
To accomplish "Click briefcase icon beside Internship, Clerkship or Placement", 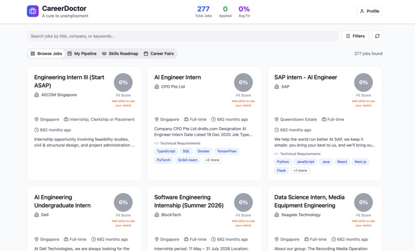I will pyautogui.click(x=66, y=120).
